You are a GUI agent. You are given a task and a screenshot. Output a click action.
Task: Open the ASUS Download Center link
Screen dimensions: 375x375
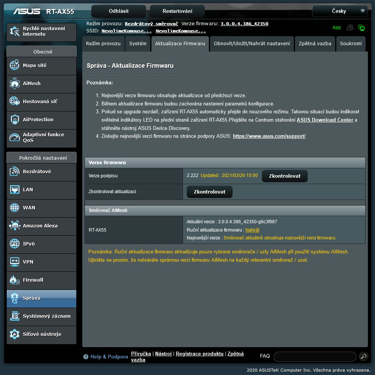[325, 120]
